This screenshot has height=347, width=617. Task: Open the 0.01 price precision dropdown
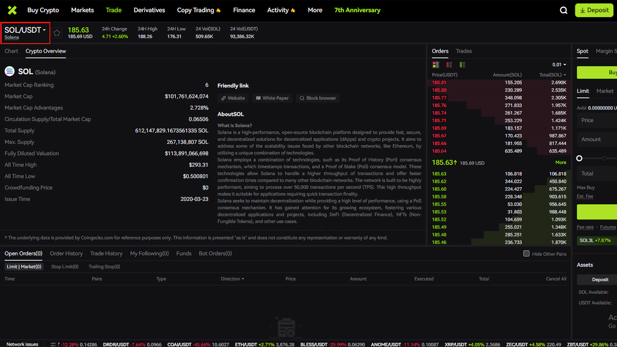[559, 65]
